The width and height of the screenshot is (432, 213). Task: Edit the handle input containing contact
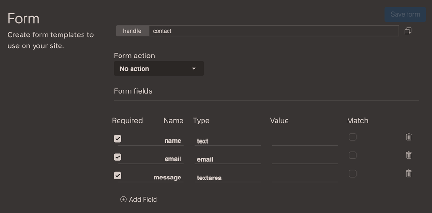point(274,31)
